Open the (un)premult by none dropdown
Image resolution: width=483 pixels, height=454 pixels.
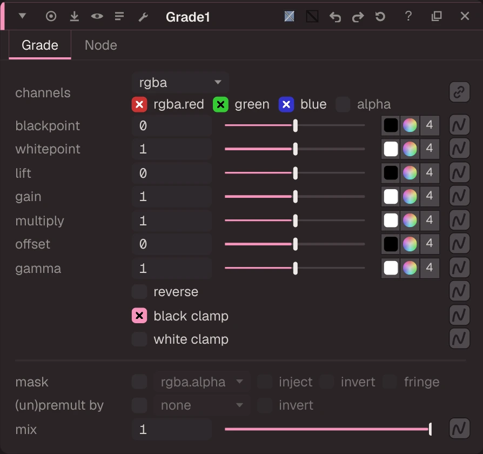202,405
